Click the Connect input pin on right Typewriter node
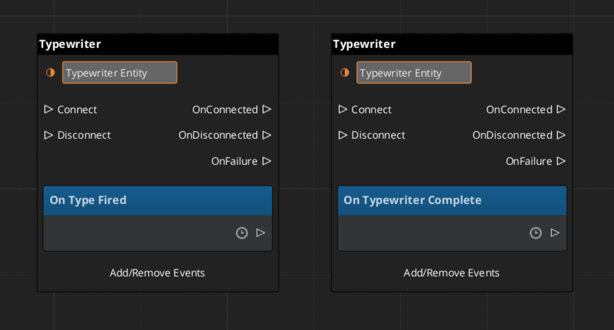Screen dimensions: 614x330 click(343, 109)
